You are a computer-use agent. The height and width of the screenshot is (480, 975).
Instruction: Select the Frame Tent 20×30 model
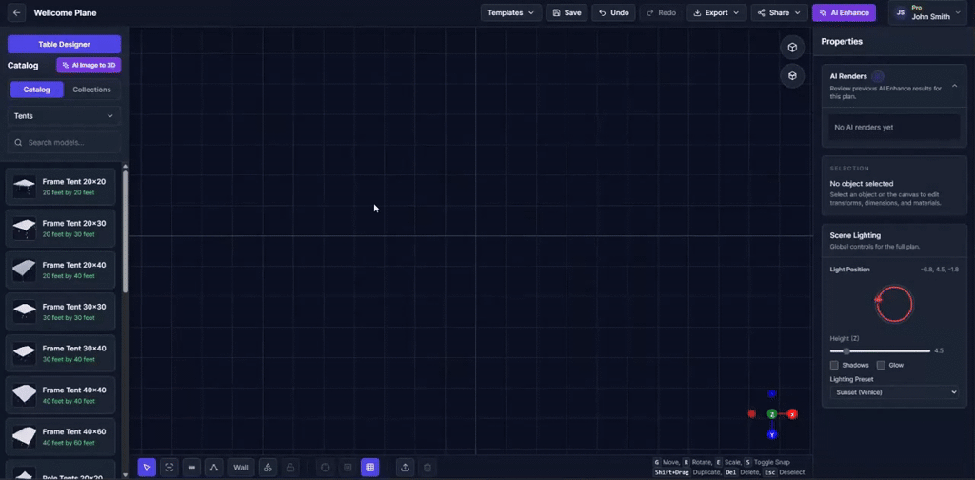(60, 229)
